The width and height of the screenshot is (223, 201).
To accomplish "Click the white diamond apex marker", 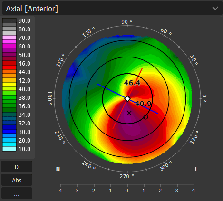I will pyautogui.click(x=127, y=99).
